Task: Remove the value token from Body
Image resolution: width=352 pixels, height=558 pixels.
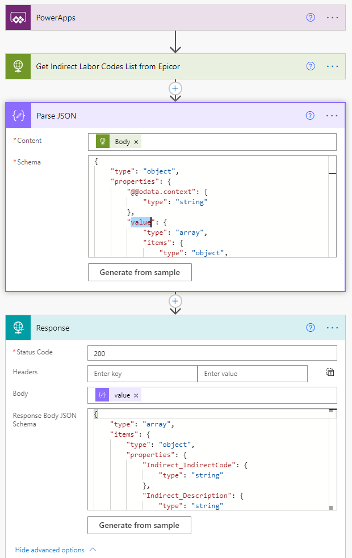Action: (136, 395)
